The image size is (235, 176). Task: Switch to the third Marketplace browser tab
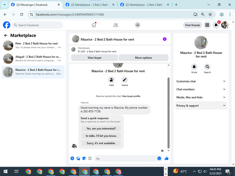(144, 5)
